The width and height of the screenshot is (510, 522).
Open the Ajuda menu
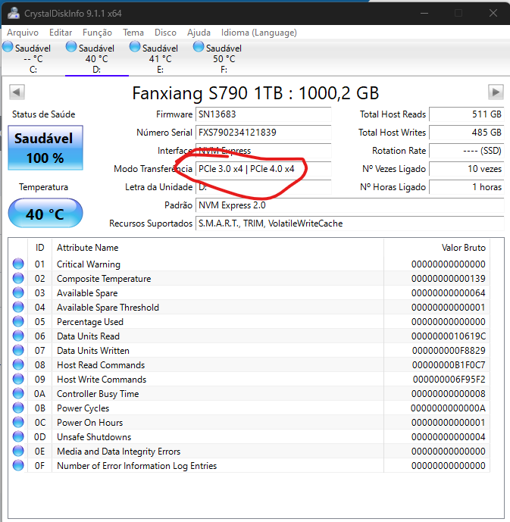pos(199,33)
